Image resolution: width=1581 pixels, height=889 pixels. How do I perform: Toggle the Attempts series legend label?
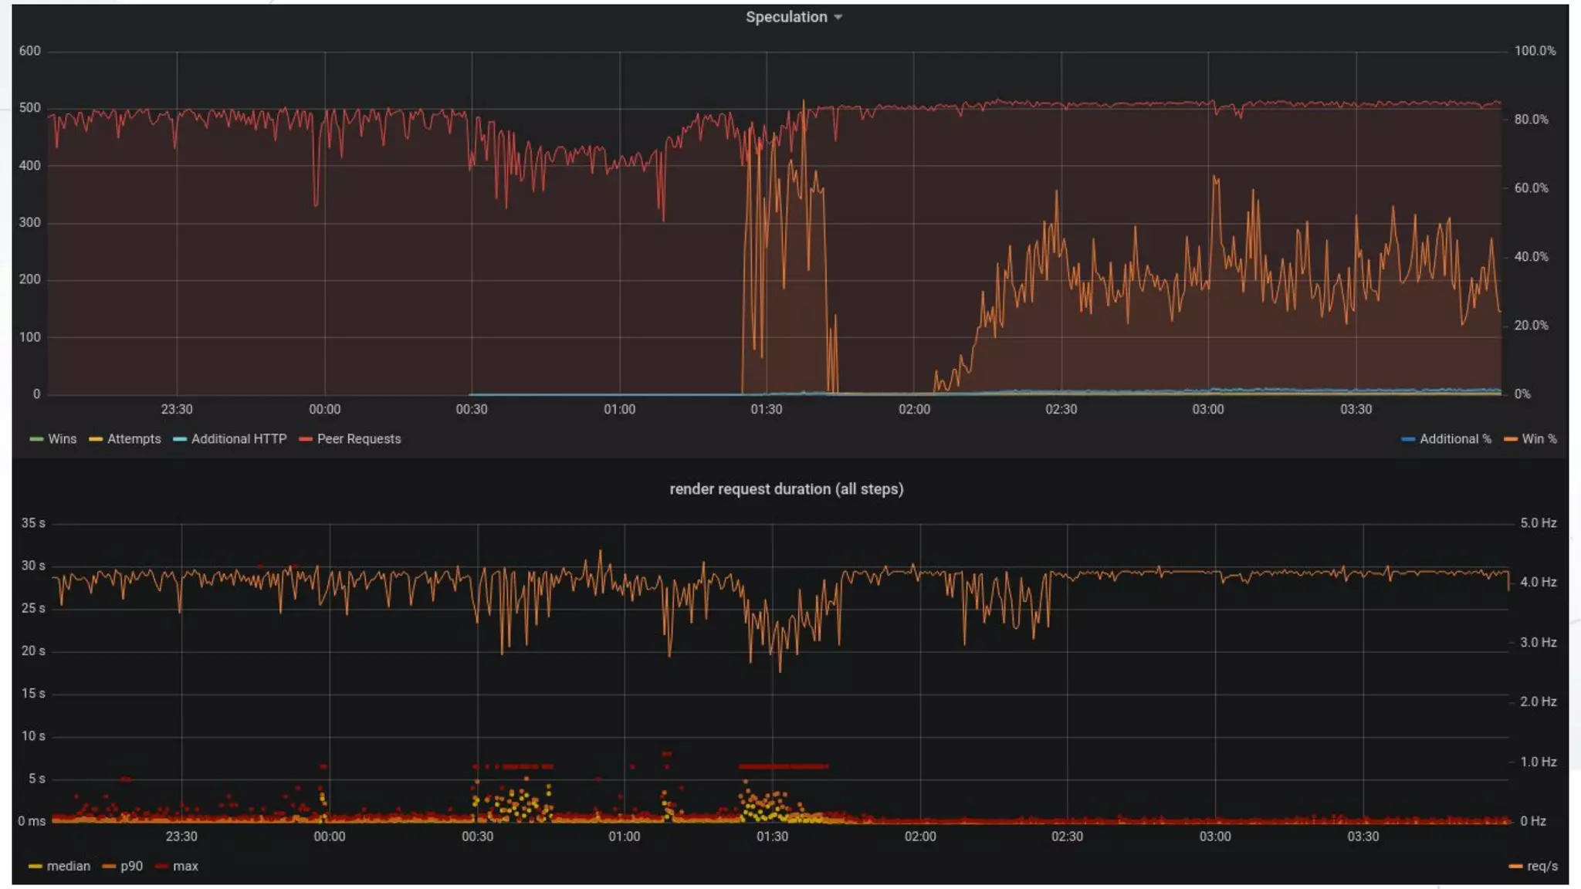[134, 439]
